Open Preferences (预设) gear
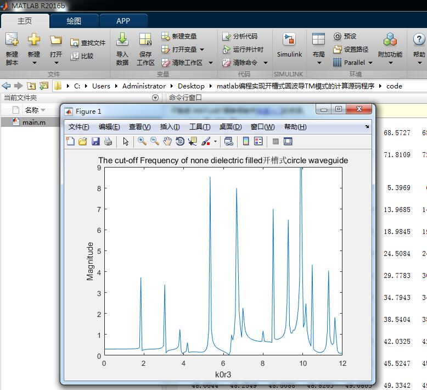Screen dimensions: 427x390 click(345, 36)
